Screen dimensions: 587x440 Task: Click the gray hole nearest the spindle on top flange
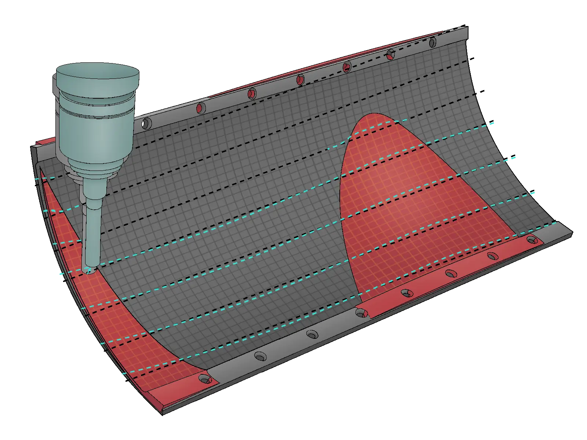147,123
